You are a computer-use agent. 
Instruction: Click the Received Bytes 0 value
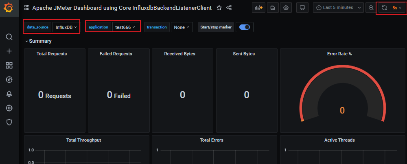click(182, 95)
